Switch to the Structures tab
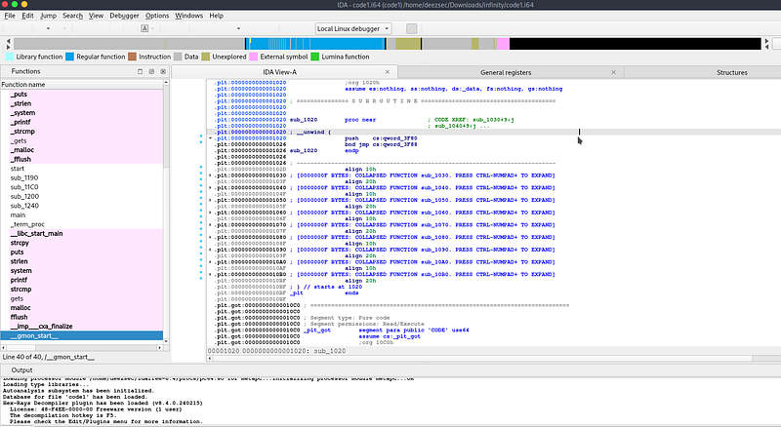This screenshot has width=781, height=427. pos(731,72)
